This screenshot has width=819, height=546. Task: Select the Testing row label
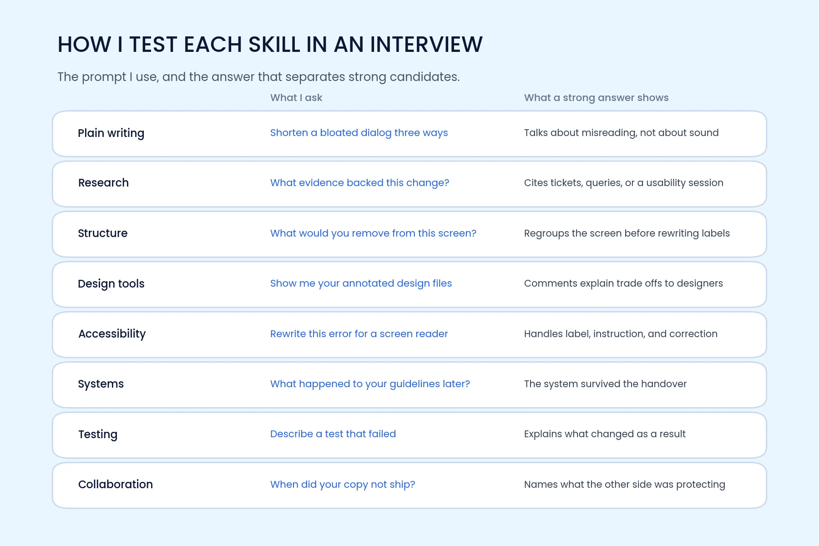pyautogui.click(x=98, y=435)
